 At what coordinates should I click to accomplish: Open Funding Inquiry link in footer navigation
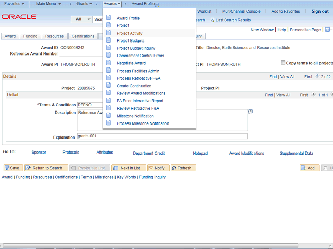click(152, 177)
